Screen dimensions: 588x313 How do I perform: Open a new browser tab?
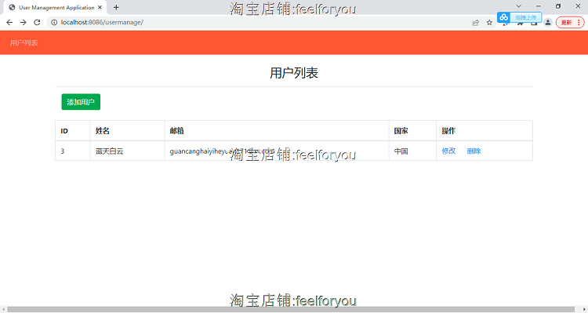click(x=116, y=7)
